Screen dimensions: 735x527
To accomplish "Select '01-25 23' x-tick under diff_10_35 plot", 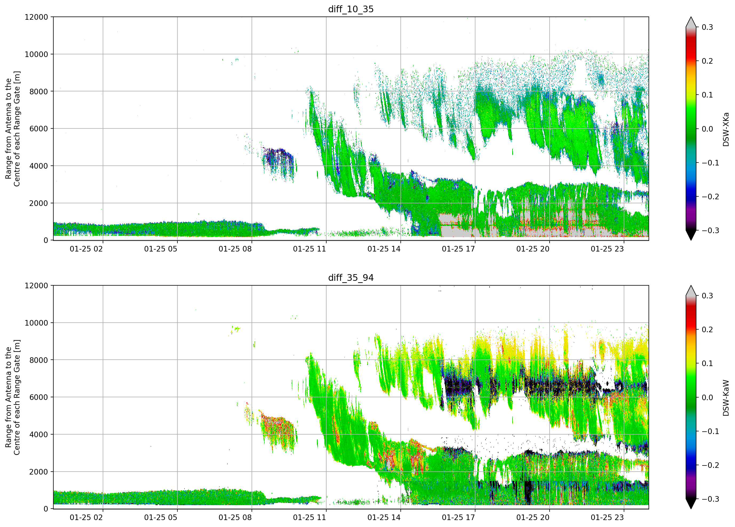I will click(x=607, y=249).
